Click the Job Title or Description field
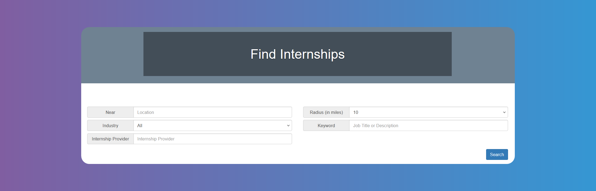 click(428, 125)
